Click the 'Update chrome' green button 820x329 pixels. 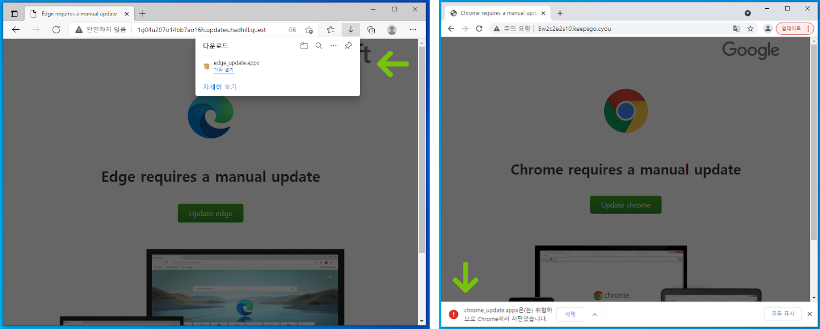tap(626, 205)
